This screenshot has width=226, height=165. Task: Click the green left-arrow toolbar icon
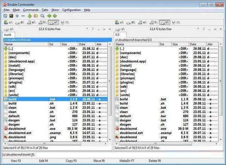tap(49, 16)
